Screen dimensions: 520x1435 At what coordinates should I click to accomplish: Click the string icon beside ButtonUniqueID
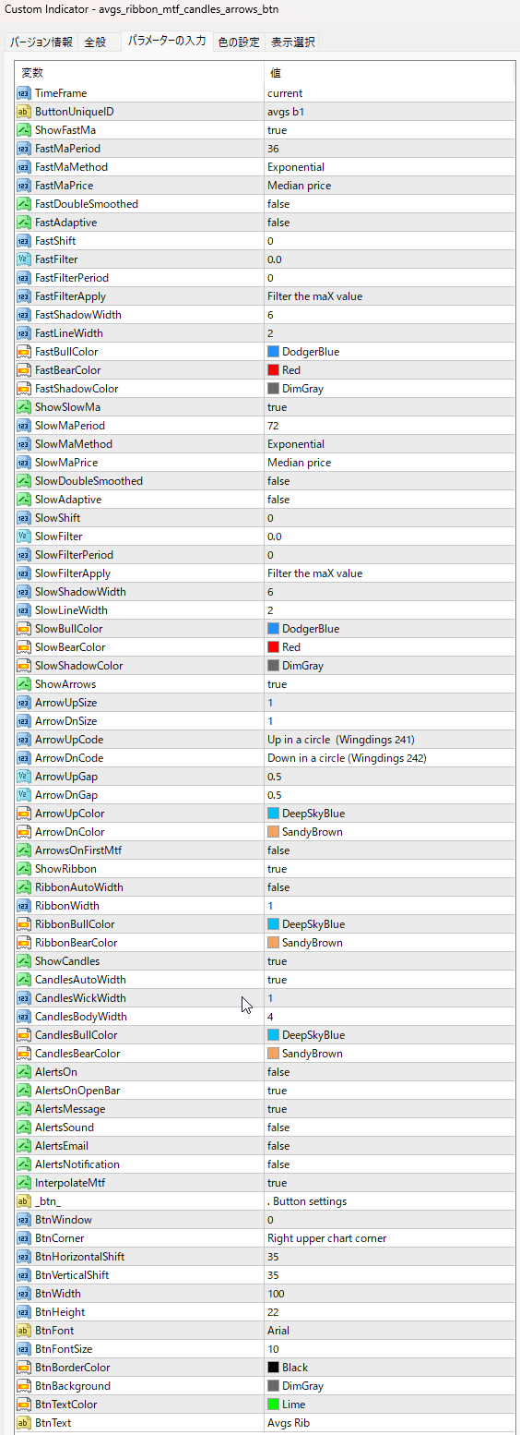click(x=24, y=112)
